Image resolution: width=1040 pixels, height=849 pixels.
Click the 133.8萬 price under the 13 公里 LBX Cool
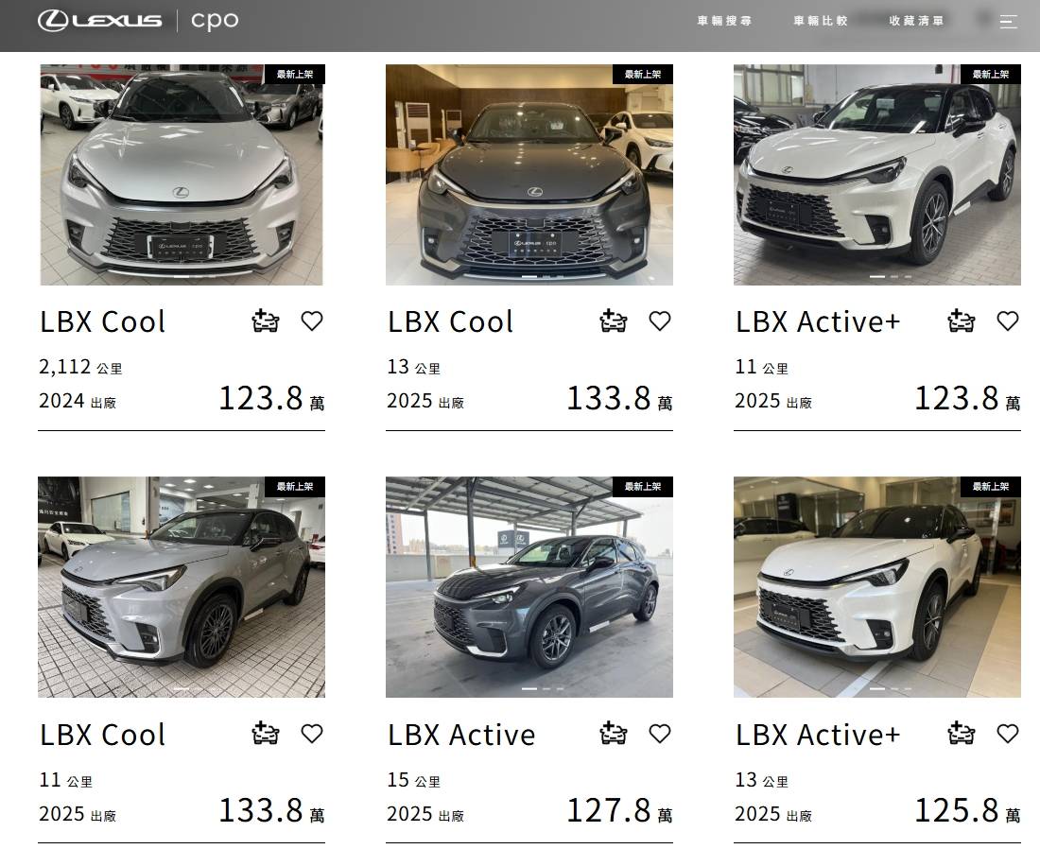click(619, 399)
